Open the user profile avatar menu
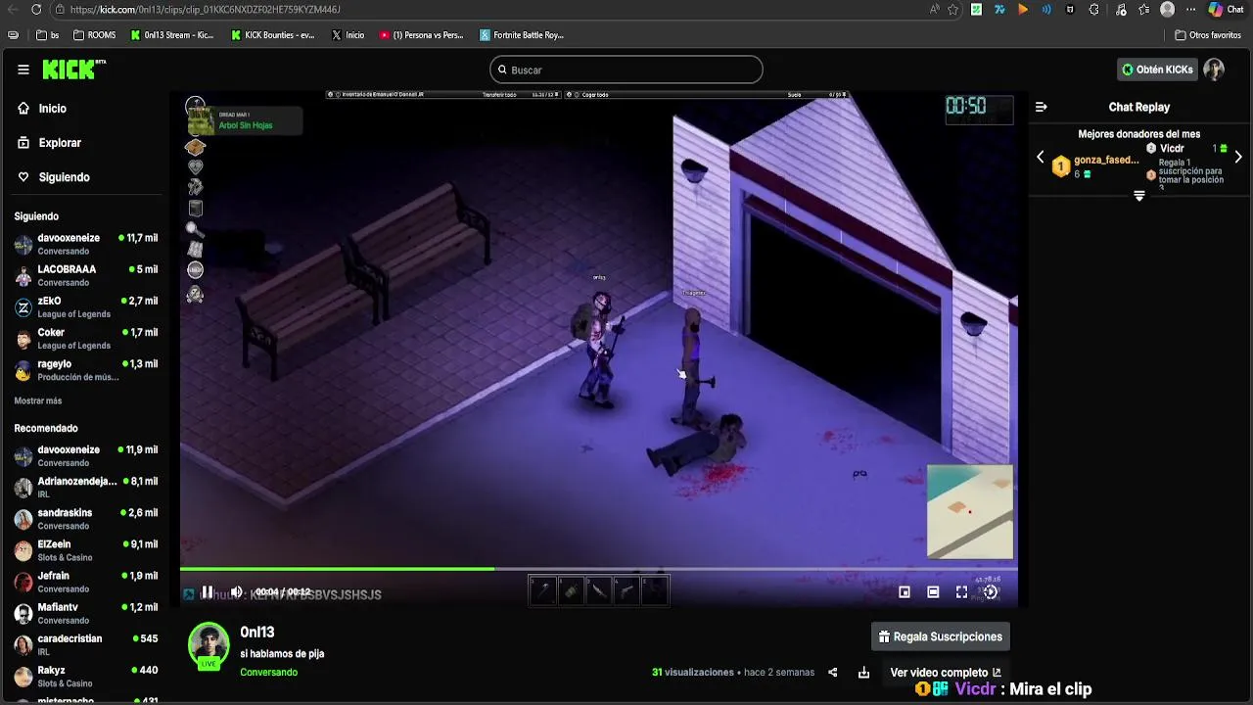1253x705 pixels. click(x=1214, y=70)
